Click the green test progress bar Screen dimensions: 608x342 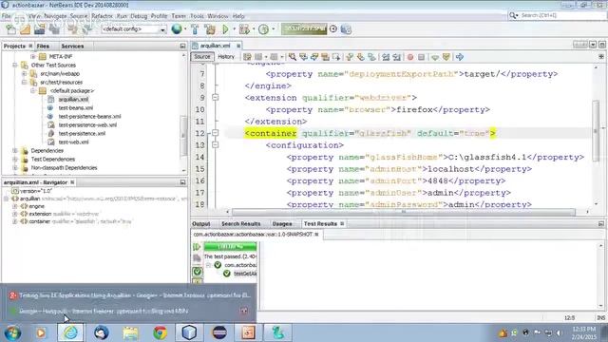pyautogui.click(x=230, y=247)
